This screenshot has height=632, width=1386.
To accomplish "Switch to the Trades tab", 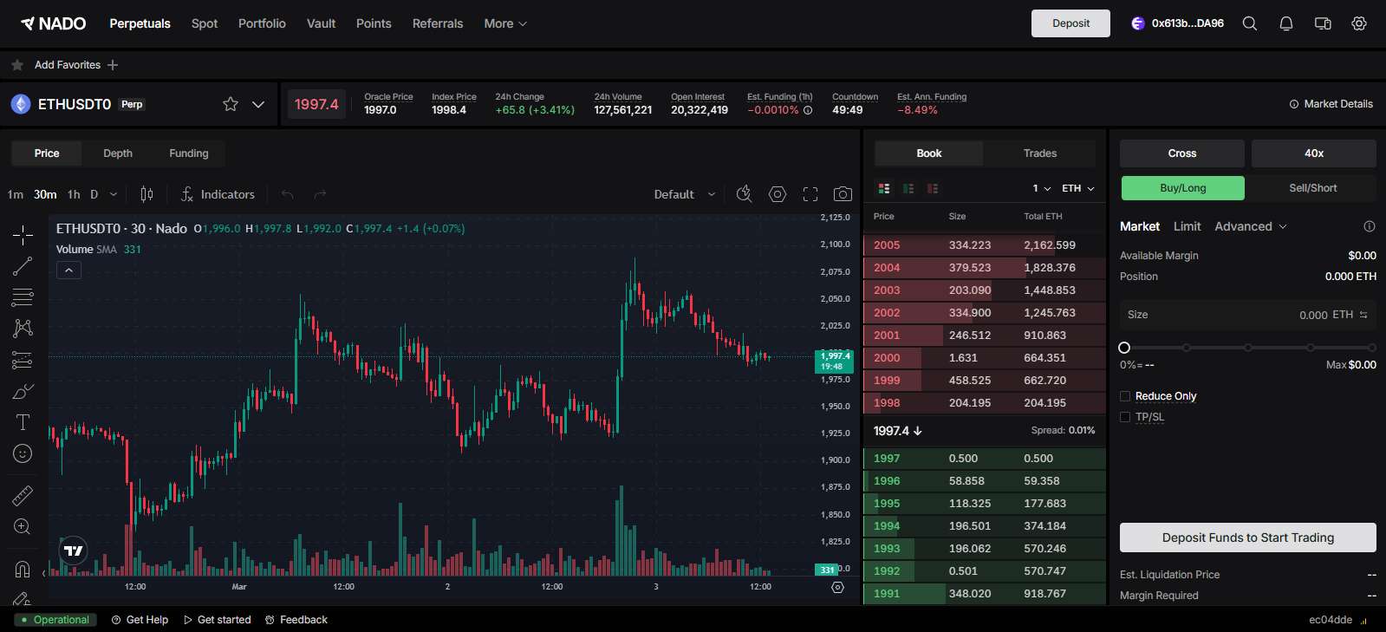I will [1040, 153].
